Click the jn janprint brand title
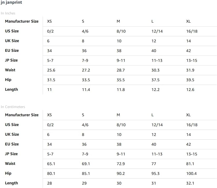The image size is (217, 188). coord(11,2)
